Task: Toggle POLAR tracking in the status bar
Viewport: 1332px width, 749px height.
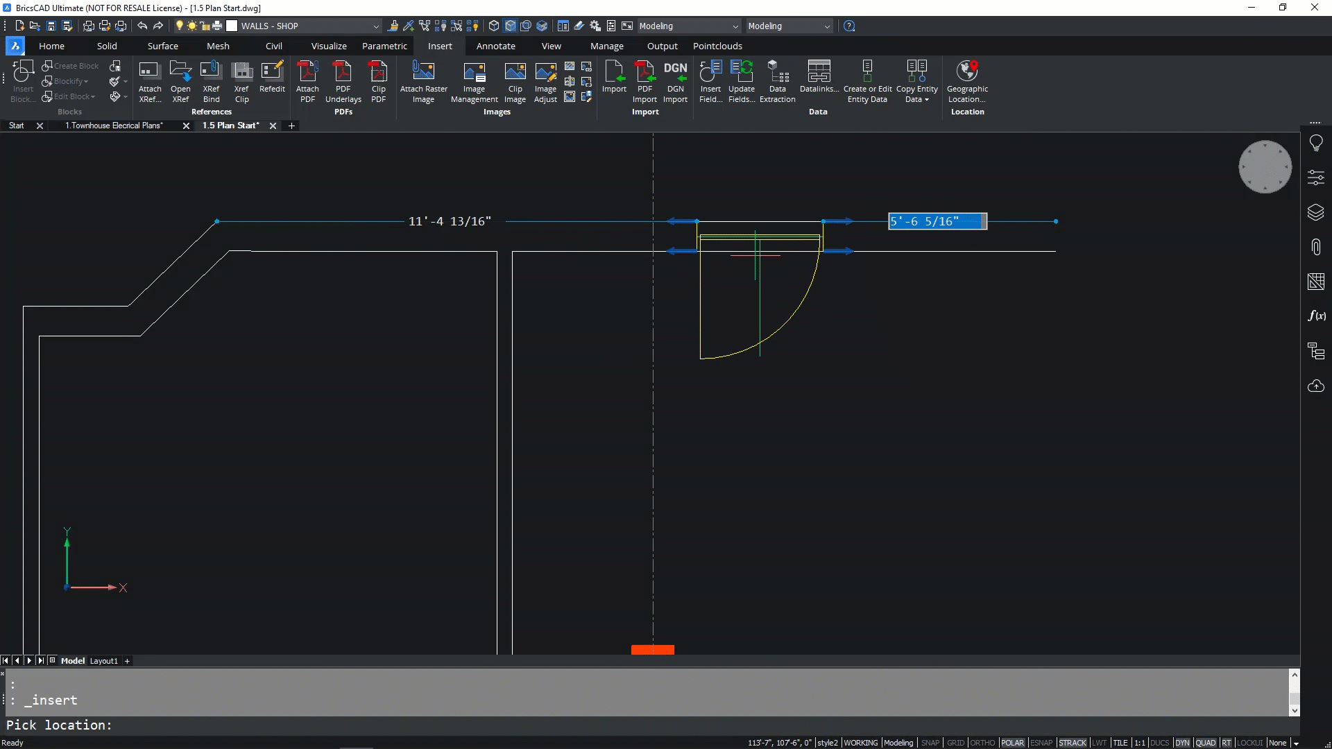Action: tap(1012, 743)
